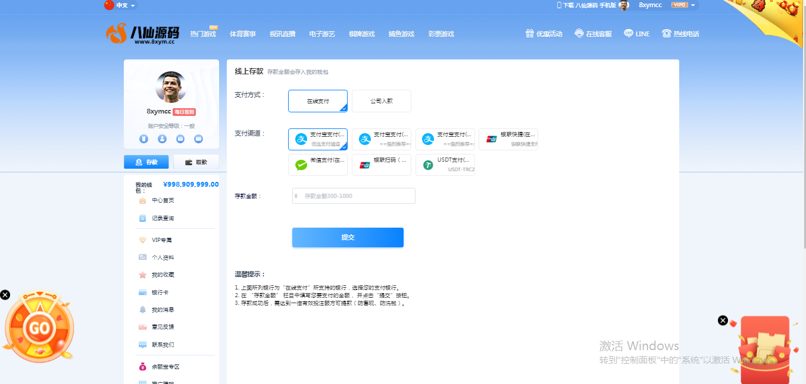
Task: Open the red envelope promotion icon
Action: [764, 350]
